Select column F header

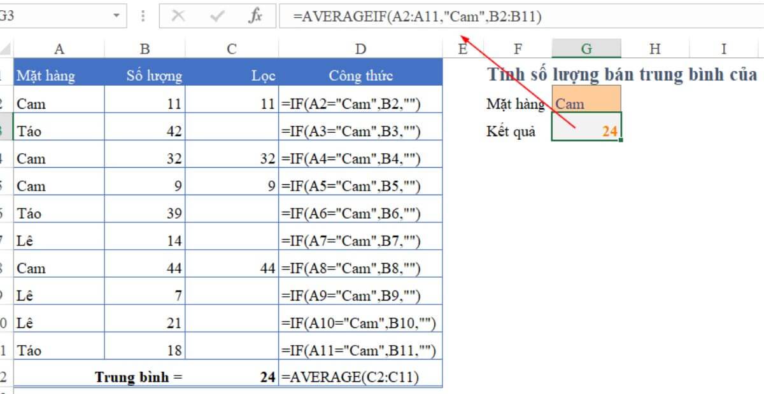click(x=518, y=48)
